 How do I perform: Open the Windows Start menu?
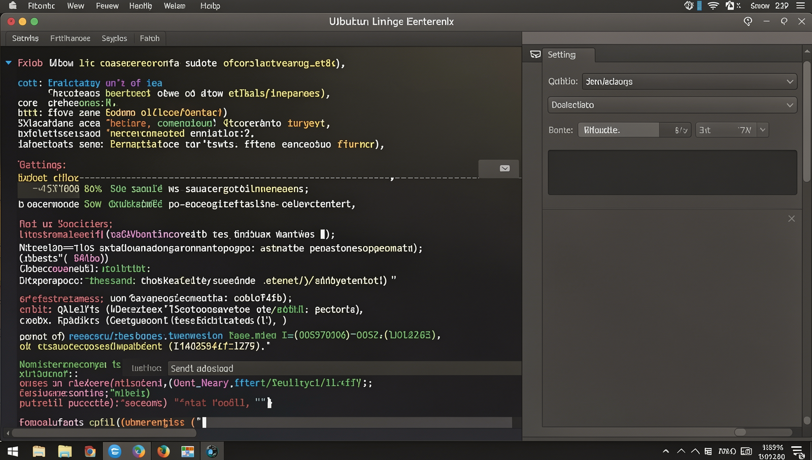click(x=13, y=451)
